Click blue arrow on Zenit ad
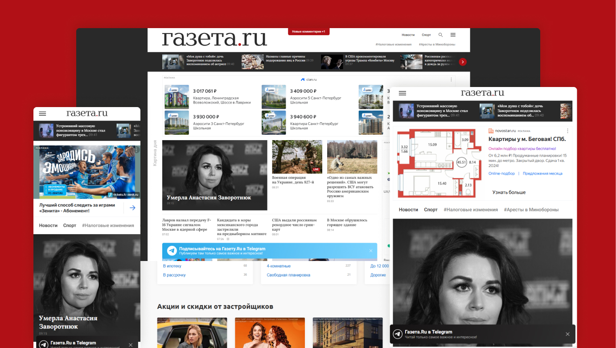616x348 pixels. (132, 208)
